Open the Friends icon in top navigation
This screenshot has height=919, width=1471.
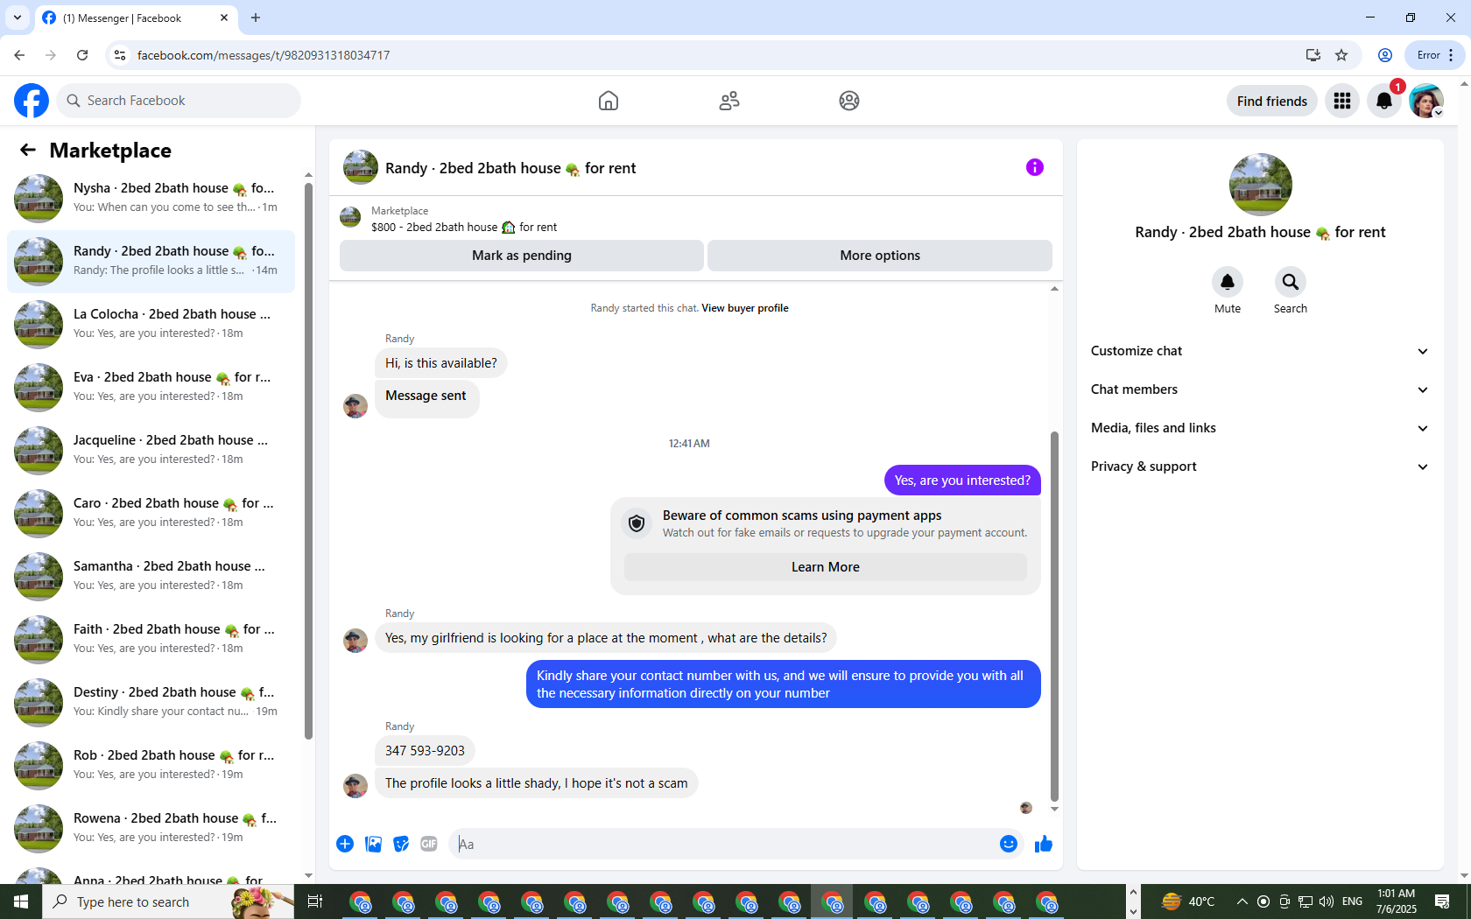coord(729,101)
